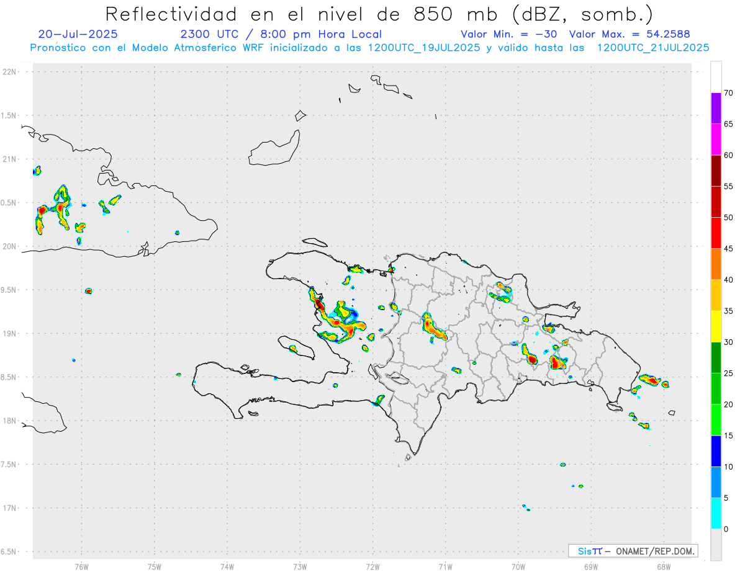Click the '18N' latitude label
The image size is (745, 575).
pyautogui.click(x=10, y=421)
